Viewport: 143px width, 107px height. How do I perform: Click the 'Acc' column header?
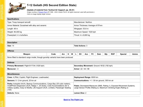pyautogui.click(x=86, y=54)
